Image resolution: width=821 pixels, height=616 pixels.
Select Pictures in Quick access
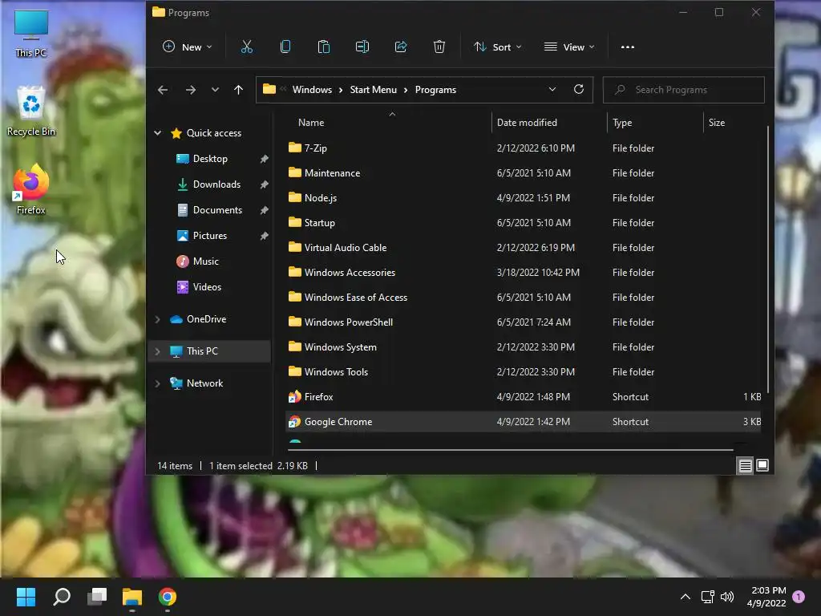210,236
